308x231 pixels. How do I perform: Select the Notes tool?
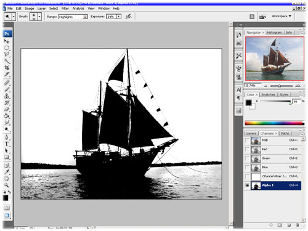(7, 165)
